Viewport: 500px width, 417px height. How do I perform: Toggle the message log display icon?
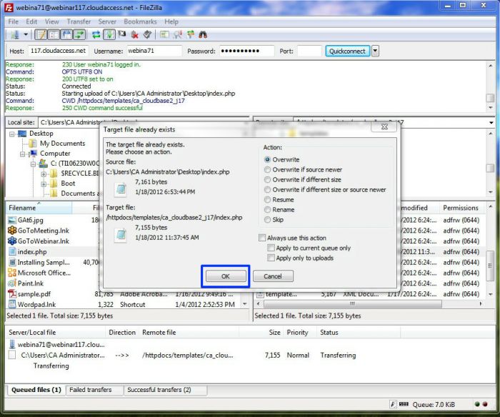tap(41, 34)
